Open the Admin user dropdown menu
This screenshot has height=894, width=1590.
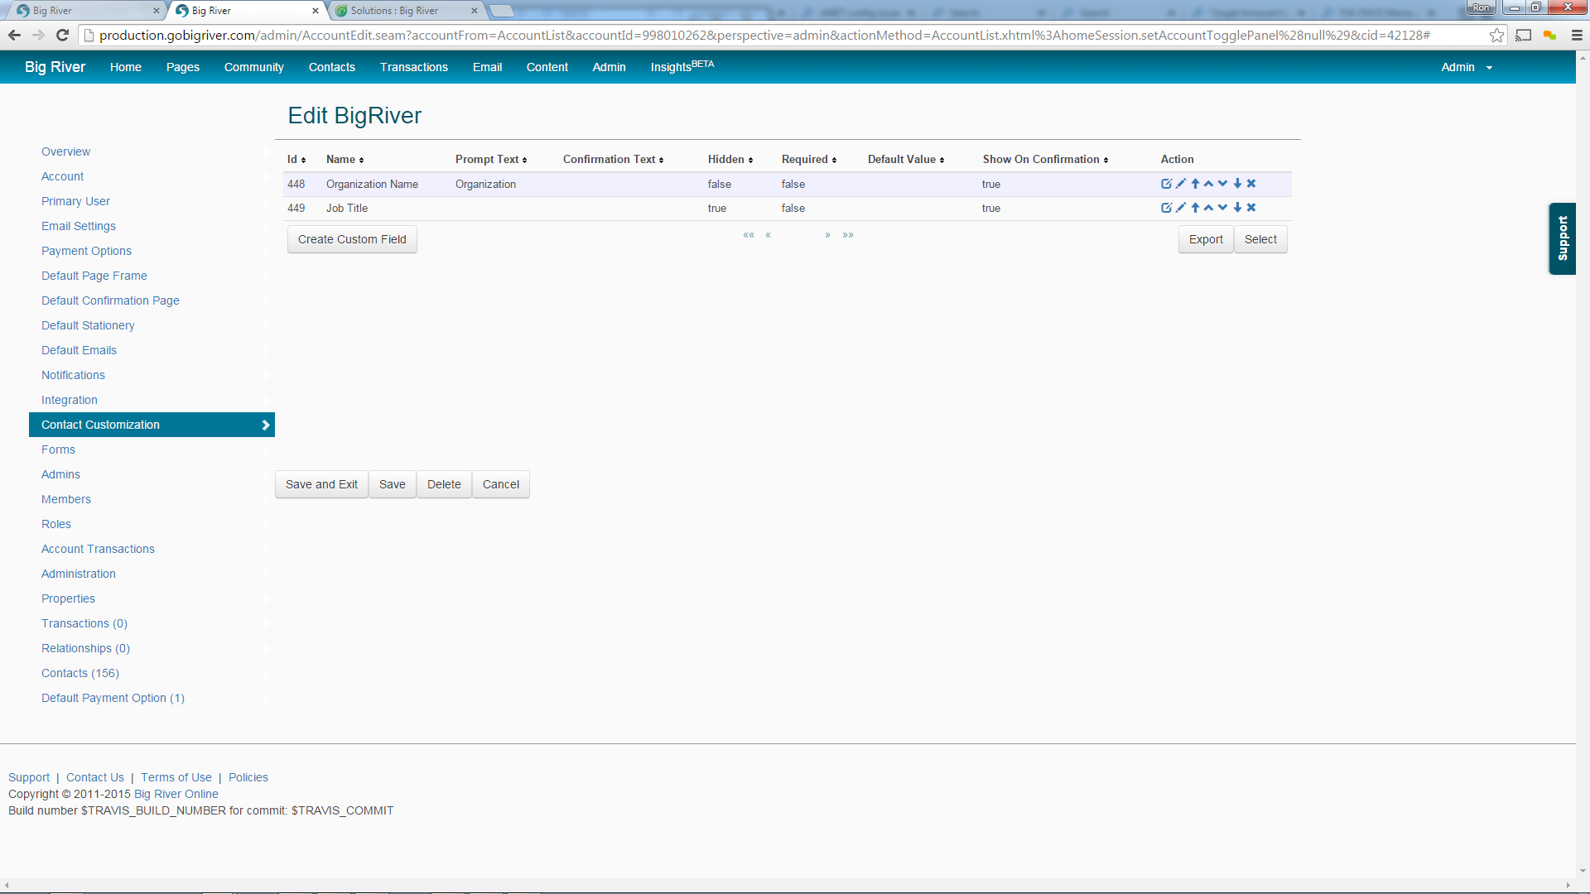pos(1466,67)
